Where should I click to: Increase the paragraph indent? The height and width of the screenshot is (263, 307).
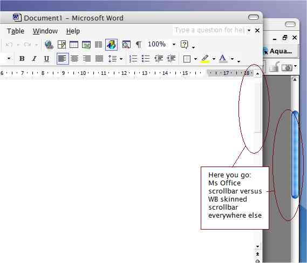click(171, 58)
